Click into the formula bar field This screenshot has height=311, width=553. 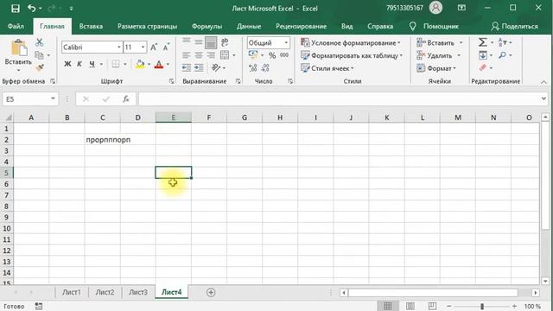[339, 99]
